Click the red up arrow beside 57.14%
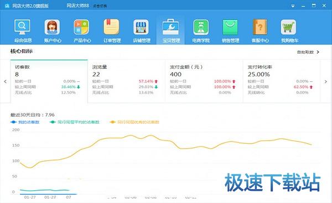This screenshot has height=203, width=332. point(156,81)
